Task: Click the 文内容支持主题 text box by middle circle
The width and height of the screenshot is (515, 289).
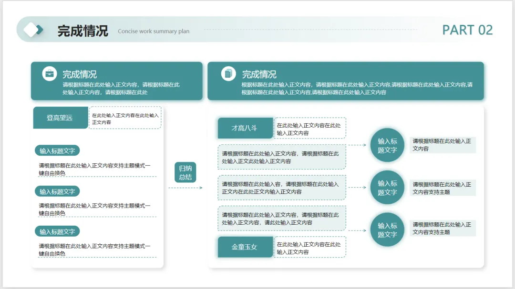Action: pos(443,188)
